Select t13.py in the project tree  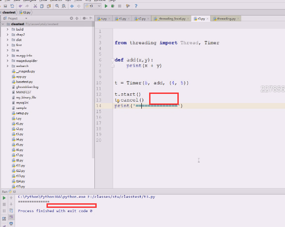click(x=18, y=176)
